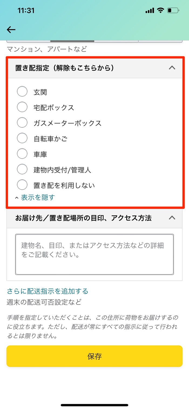Choose ガスメーターボックス as drop-off spot
Viewport: 189px width, 410px height.
22,122
